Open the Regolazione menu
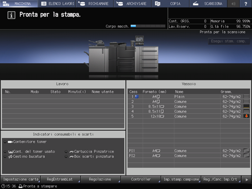Image resolution: width=252 pixels, height=189 pixels. coord(100,179)
